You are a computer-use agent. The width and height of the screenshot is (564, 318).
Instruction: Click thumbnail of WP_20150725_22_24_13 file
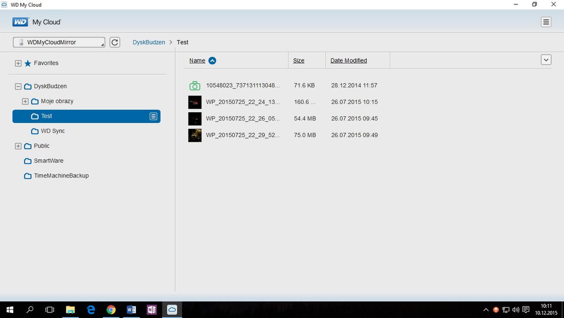(195, 102)
